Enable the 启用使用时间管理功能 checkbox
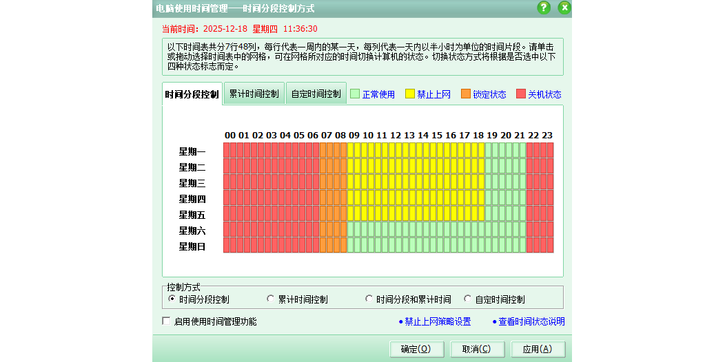The image size is (725, 362). click(166, 321)
